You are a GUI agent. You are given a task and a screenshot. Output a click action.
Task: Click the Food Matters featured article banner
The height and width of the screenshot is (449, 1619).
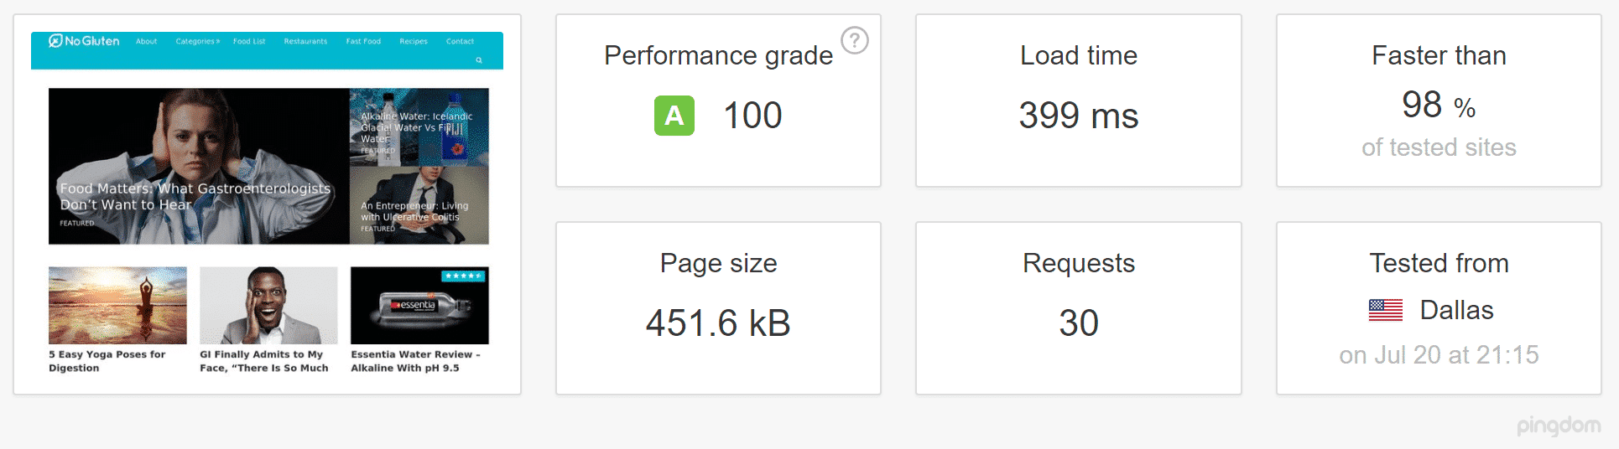tap(199, 166)
